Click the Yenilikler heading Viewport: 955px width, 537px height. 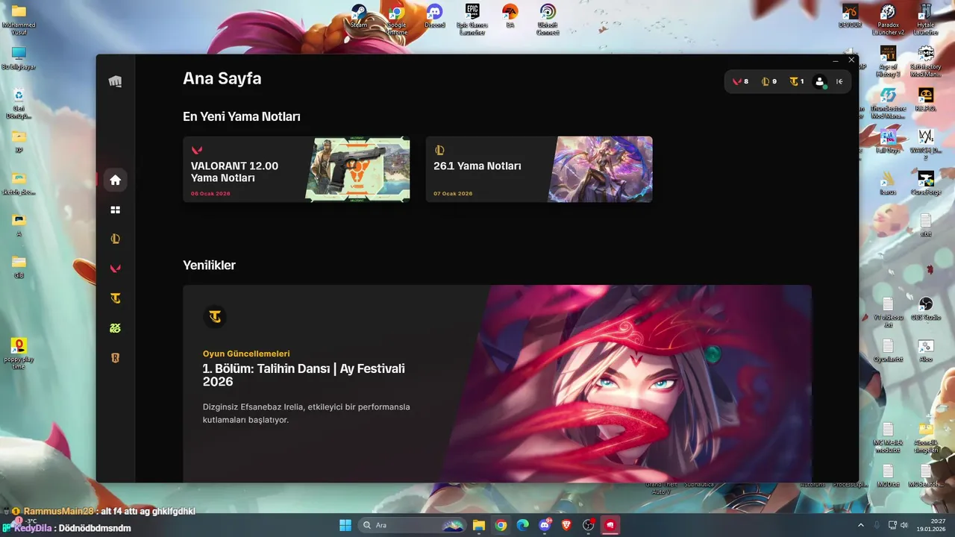tap(209, 266)
